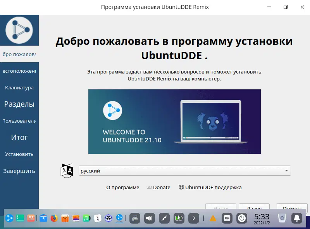Viewport: 310px width, 229px height.
Task: Open the launcher icon in the dock
Action: click(x=9, y=218)
